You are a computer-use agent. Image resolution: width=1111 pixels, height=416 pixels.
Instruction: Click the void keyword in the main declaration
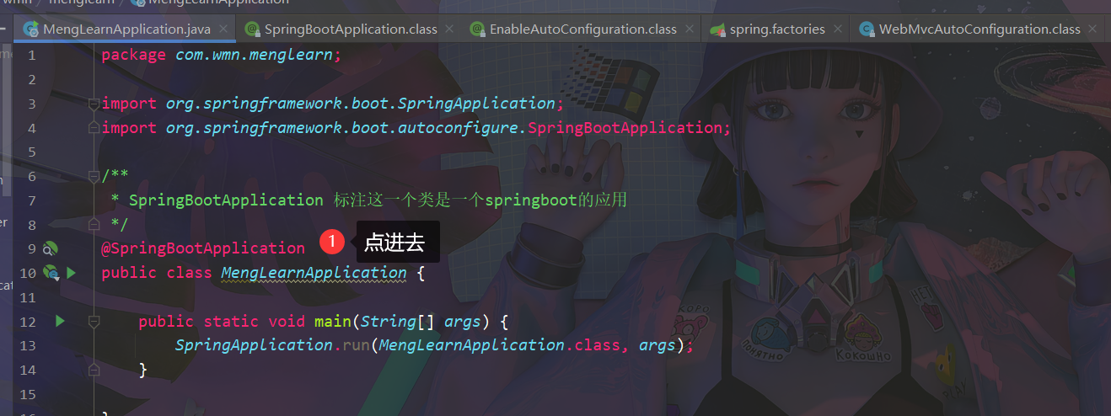[x=287, y=321]
